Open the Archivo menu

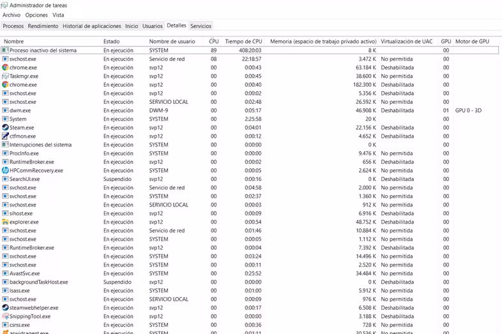click(11, 15)
